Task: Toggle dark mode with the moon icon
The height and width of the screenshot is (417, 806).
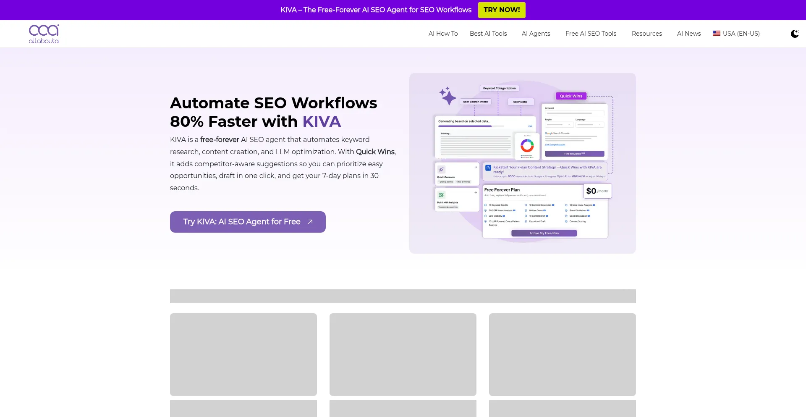Action: [794, 34]
